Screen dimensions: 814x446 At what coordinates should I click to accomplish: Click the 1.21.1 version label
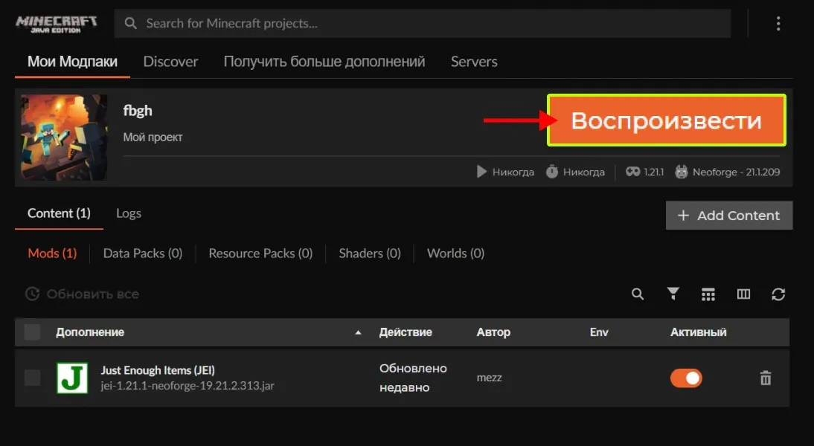(653, 172)
